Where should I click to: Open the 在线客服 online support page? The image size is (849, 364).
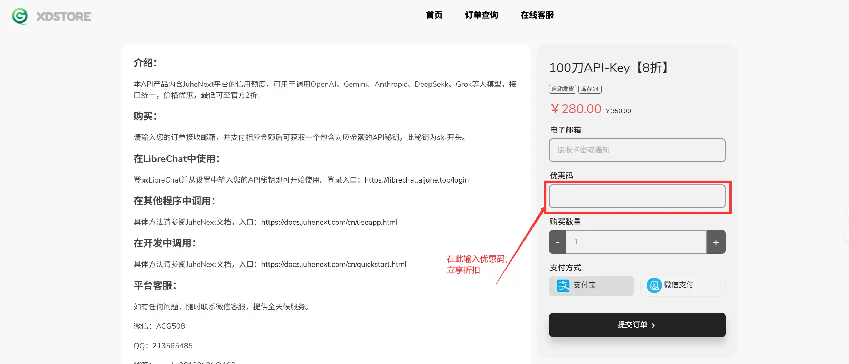pyautogui.click(x=537, y=15)
